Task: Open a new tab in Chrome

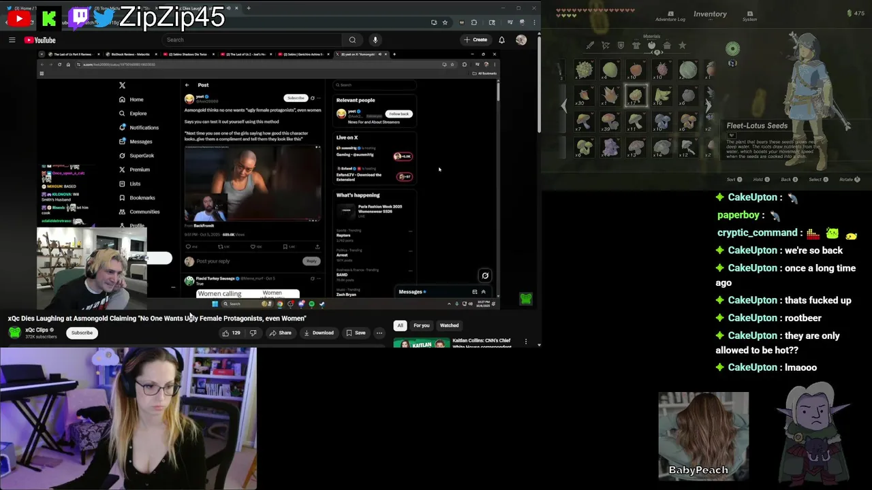Action: click(249, 8)
